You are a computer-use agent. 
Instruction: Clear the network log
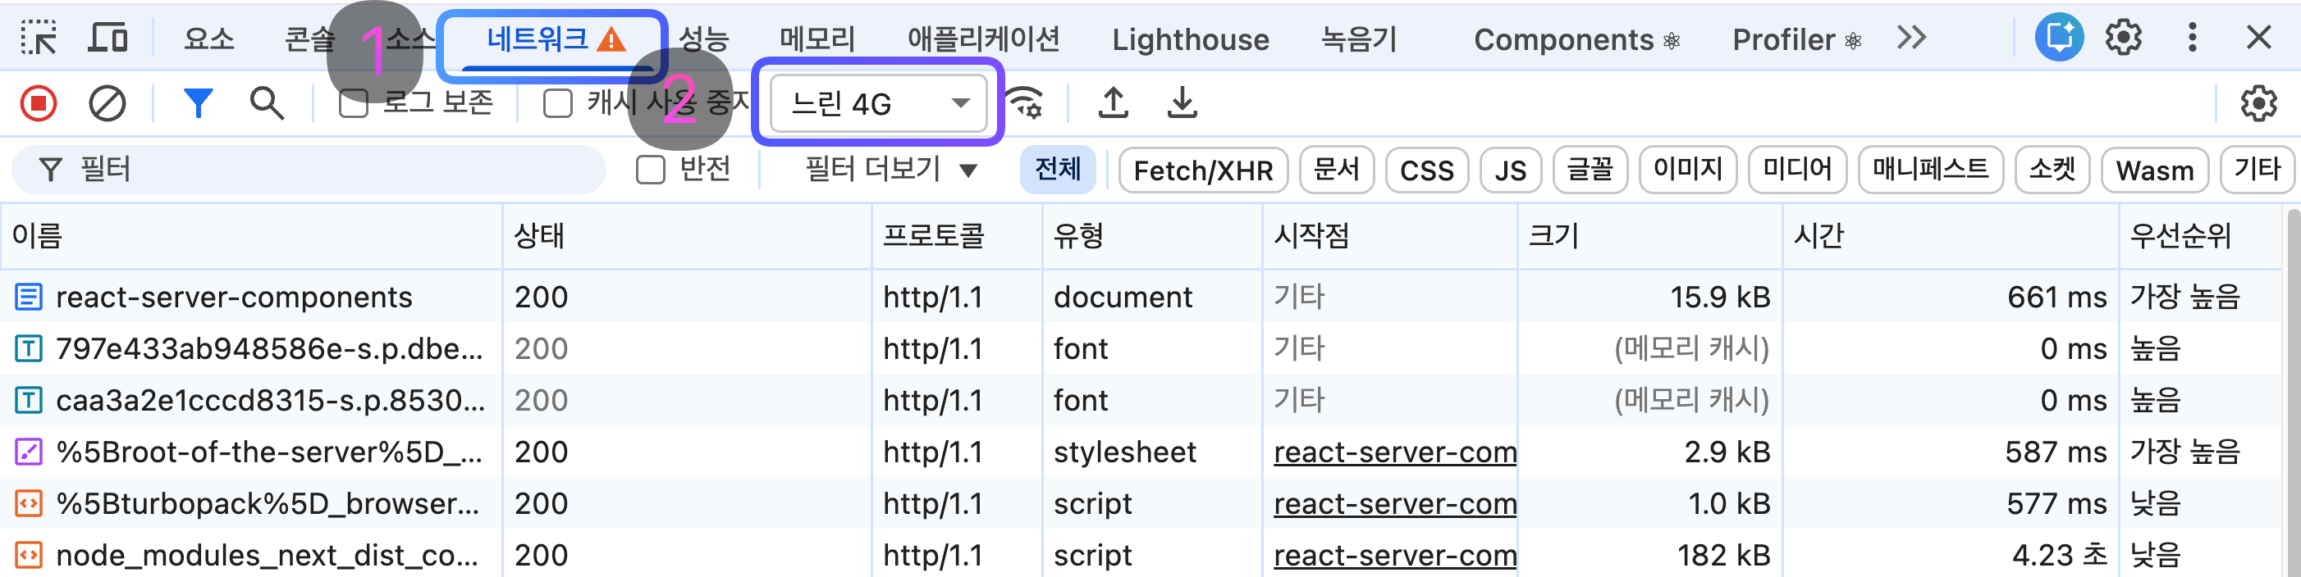click(108, 103)
